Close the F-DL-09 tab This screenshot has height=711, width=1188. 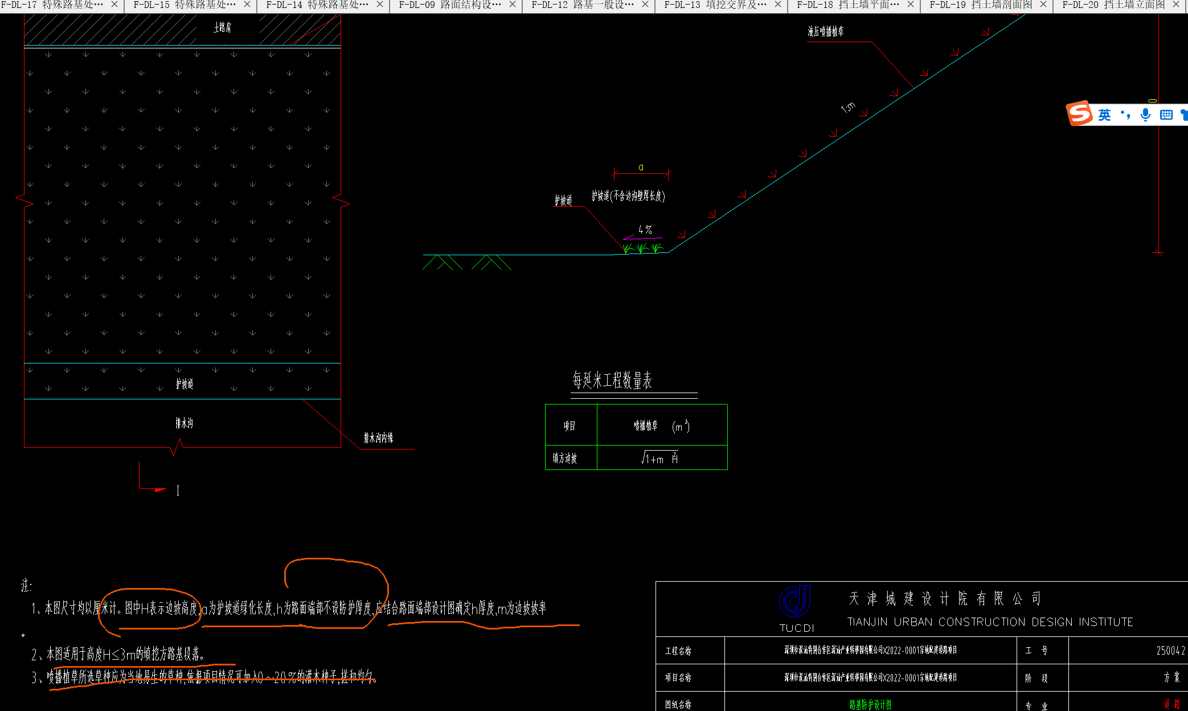tap(513, 5)
